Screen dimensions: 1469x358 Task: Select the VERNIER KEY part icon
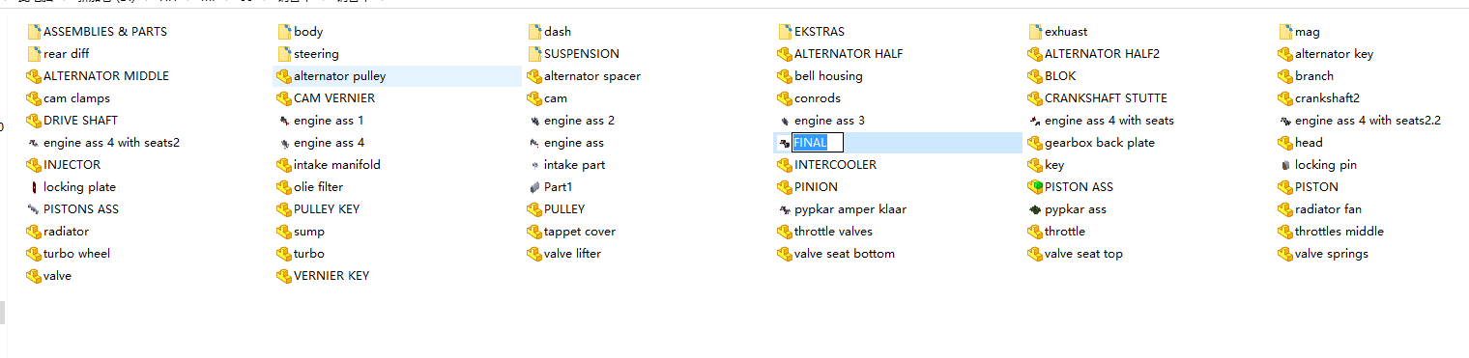284,276
